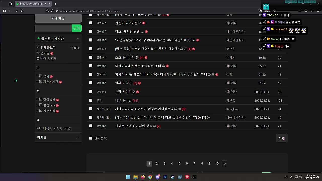Open 카페 캘린더 in sidebar menu
Viewport: 322px width, 181px height.
click(x=49, y=59)
